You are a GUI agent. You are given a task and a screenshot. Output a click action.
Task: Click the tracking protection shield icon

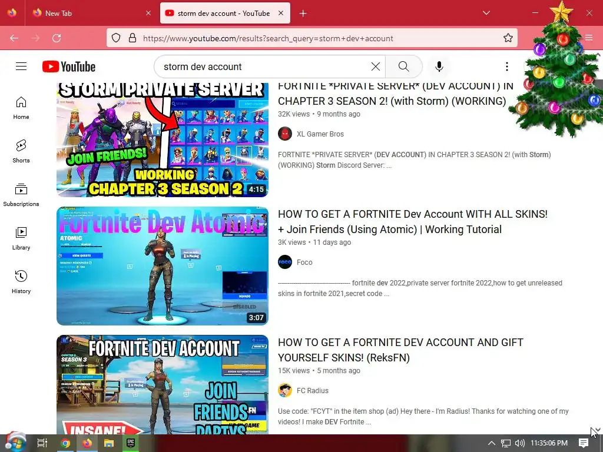pyautogui.click(x=116, y=38)
